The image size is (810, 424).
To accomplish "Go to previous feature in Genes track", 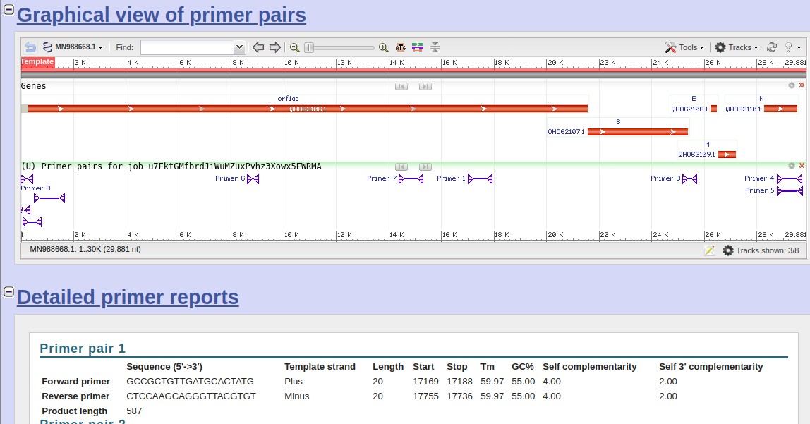I will click(401, 86).
